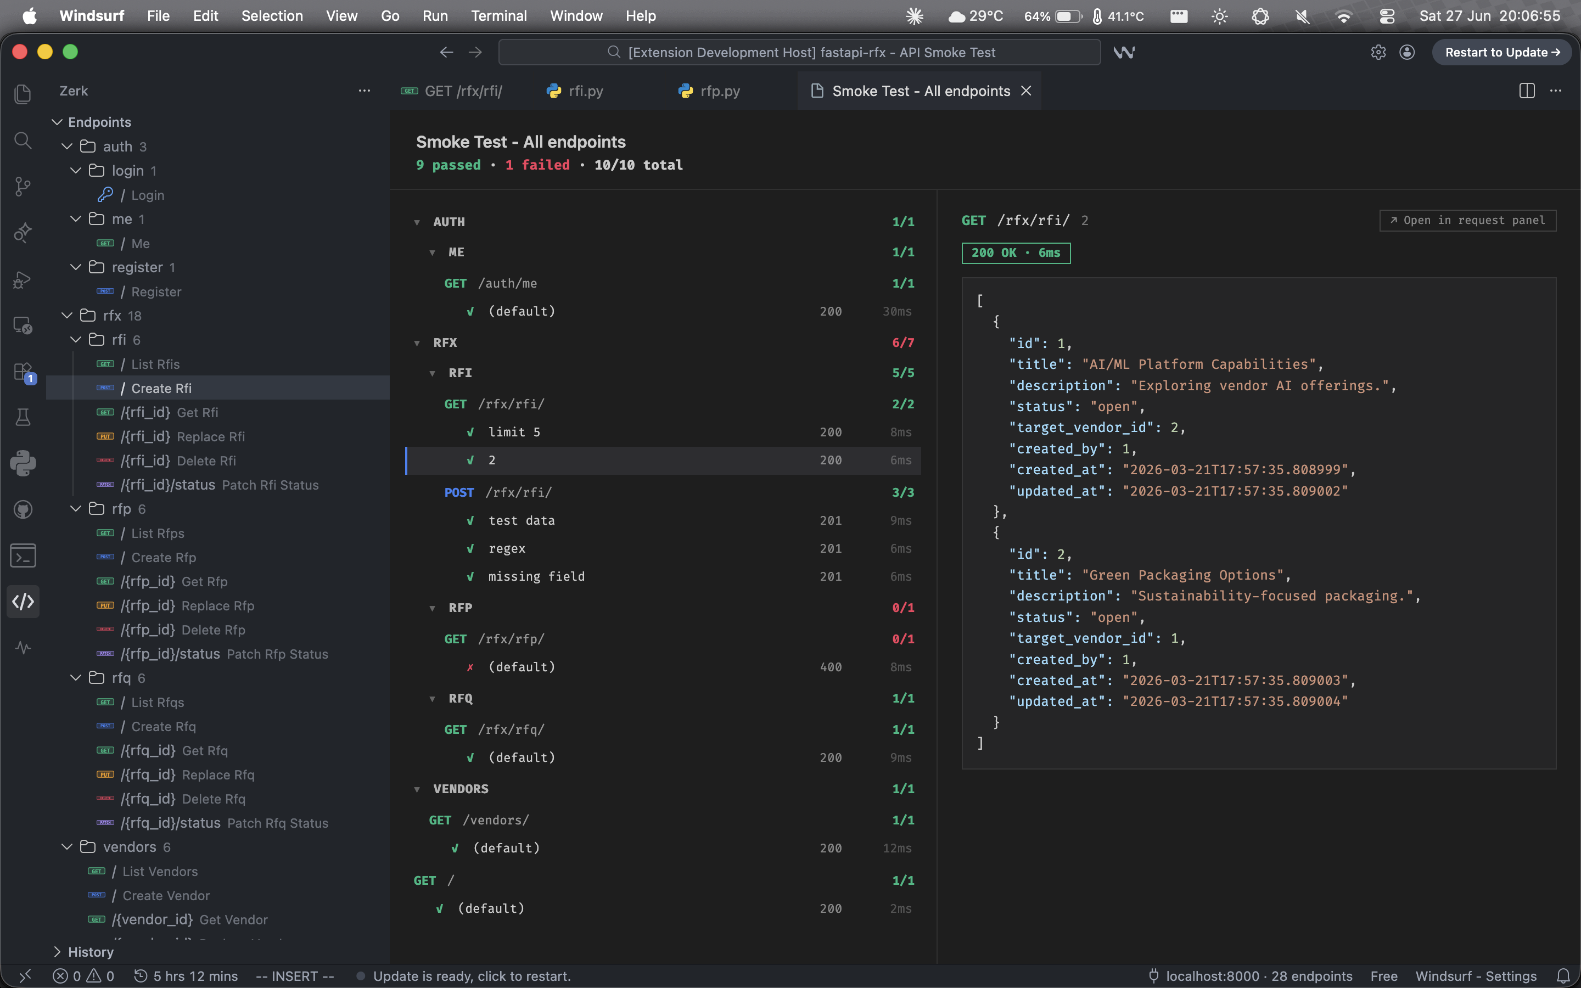The width and height of the screenshot is (1581, 988).
Task: Select Delete Rfq endpoint in tree
Action: pos(217,799)
